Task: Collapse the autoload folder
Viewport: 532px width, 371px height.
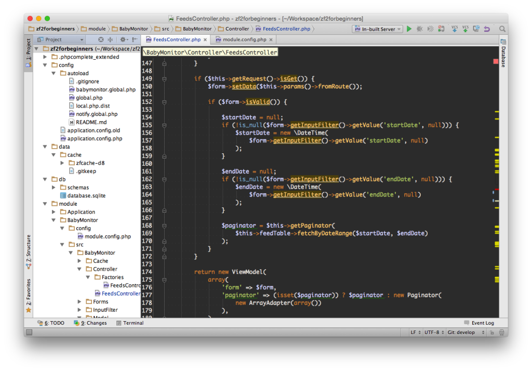Action: (54, 73)
